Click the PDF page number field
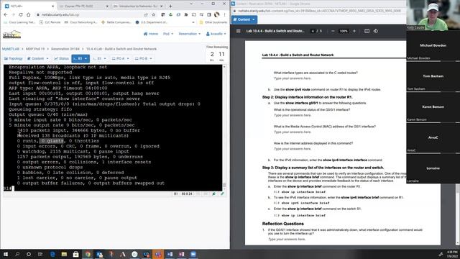 [313, 31]
